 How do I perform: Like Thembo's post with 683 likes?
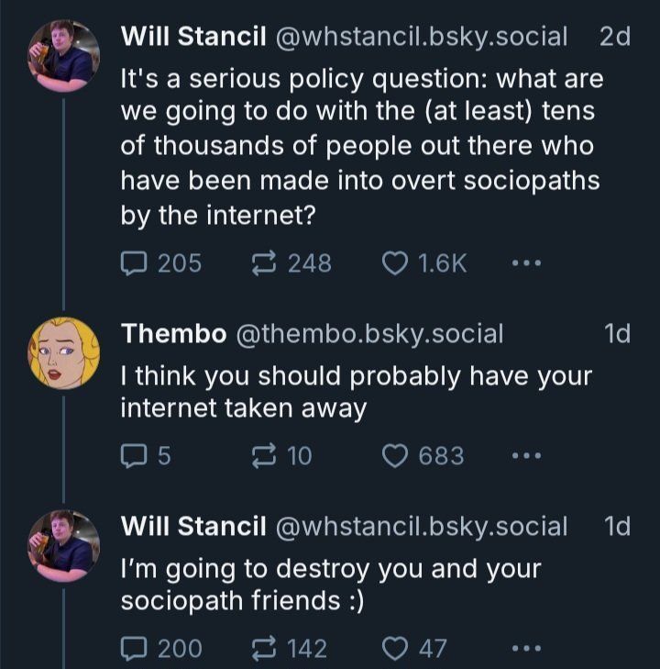(x=395, y=455)
